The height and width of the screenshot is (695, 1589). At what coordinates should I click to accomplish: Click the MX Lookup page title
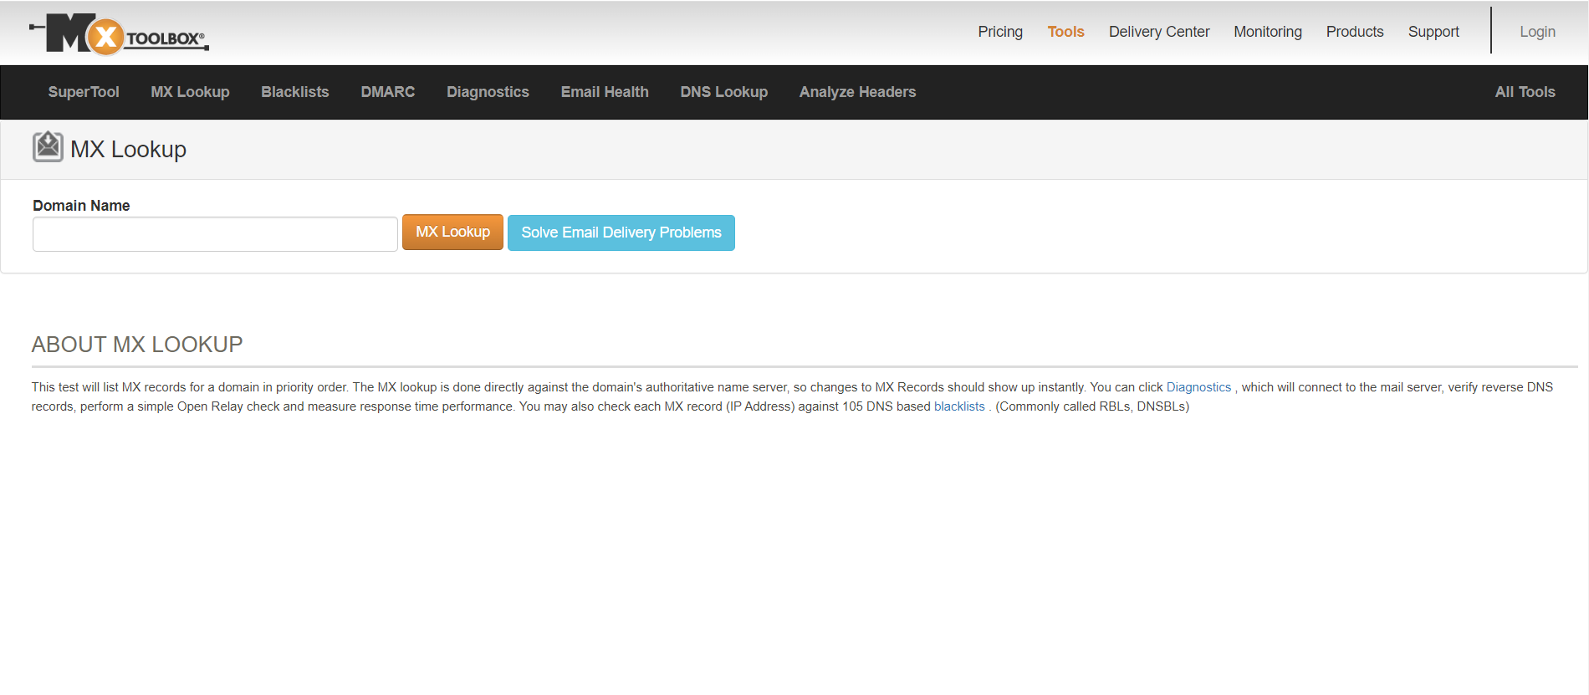pyautogui.click(x=128, y=149)
